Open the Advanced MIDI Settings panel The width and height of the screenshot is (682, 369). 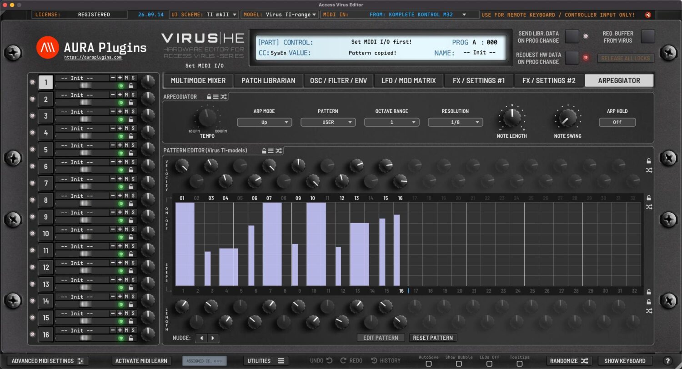(47, 361)
